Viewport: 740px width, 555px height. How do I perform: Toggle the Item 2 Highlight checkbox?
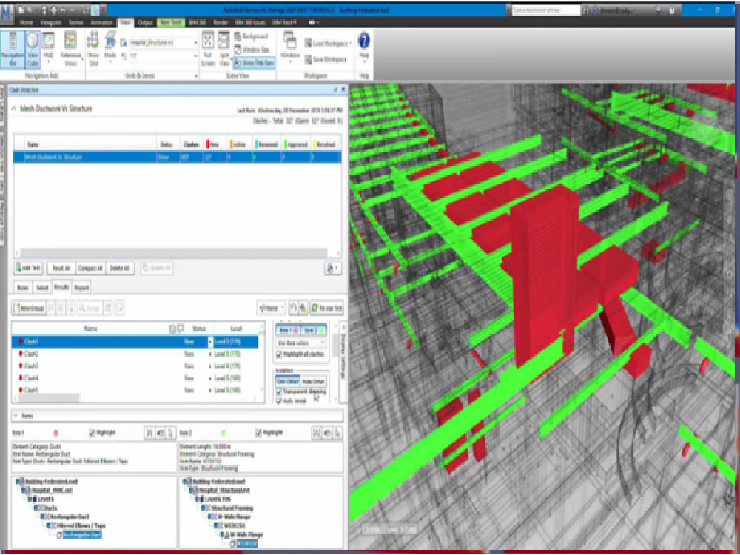258,433
